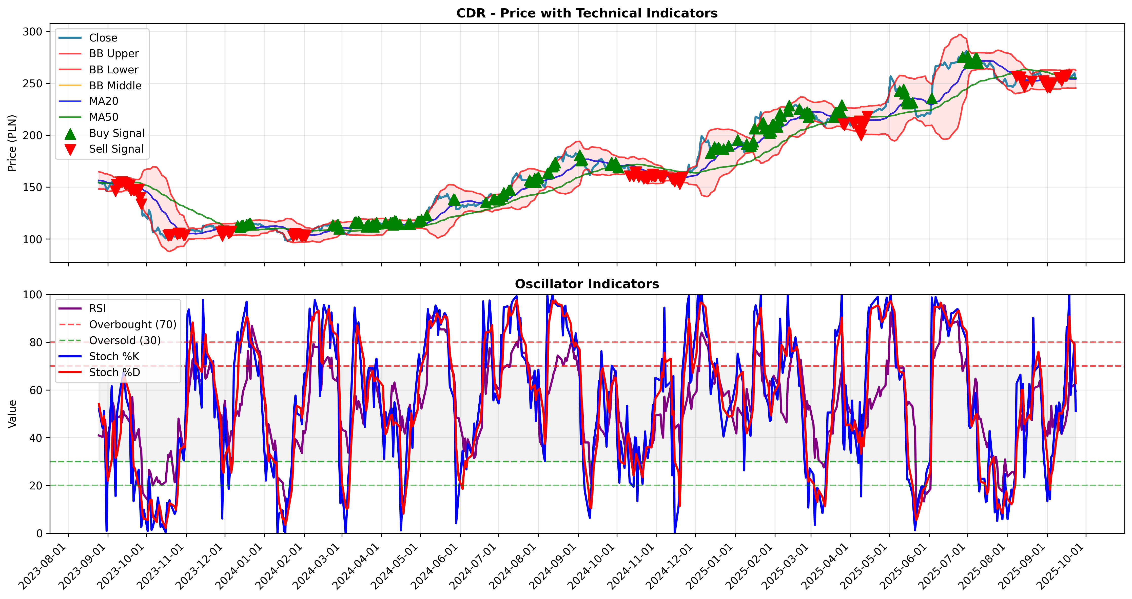
Task: Click the '2025-09-01' date label
Action: coord(1023,567)
